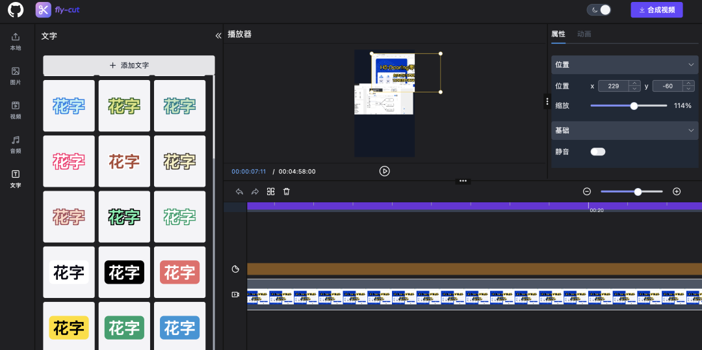The width and height of the screenshot is (702, 350).
Task: Click the effect track icon beside brown track
Action: pyautogui.click(x=235, y=269)
